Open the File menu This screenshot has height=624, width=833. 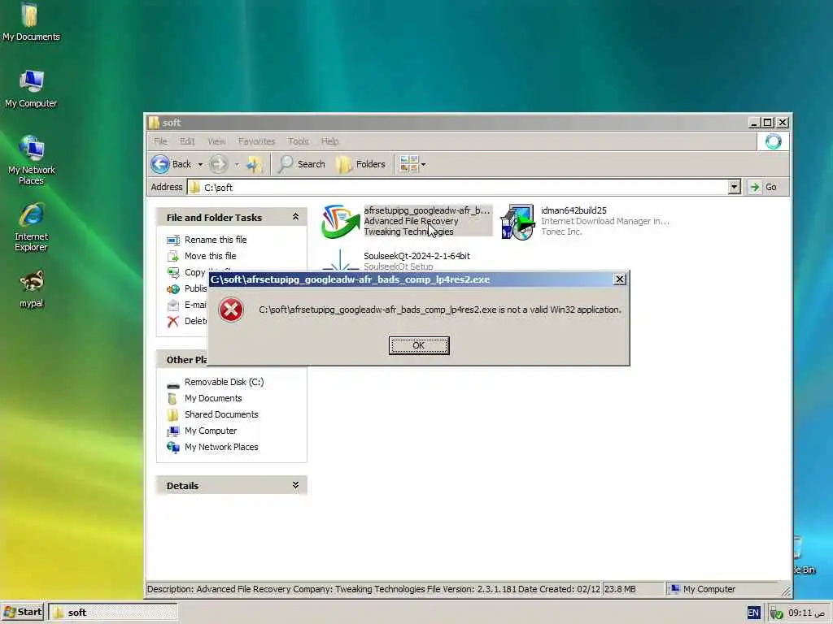point(160,141)
